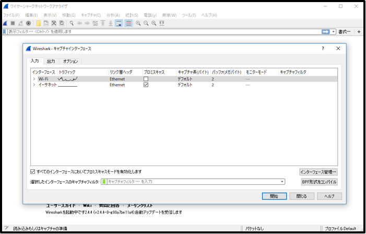Click the save capture file icon

(x=46, y=23)
